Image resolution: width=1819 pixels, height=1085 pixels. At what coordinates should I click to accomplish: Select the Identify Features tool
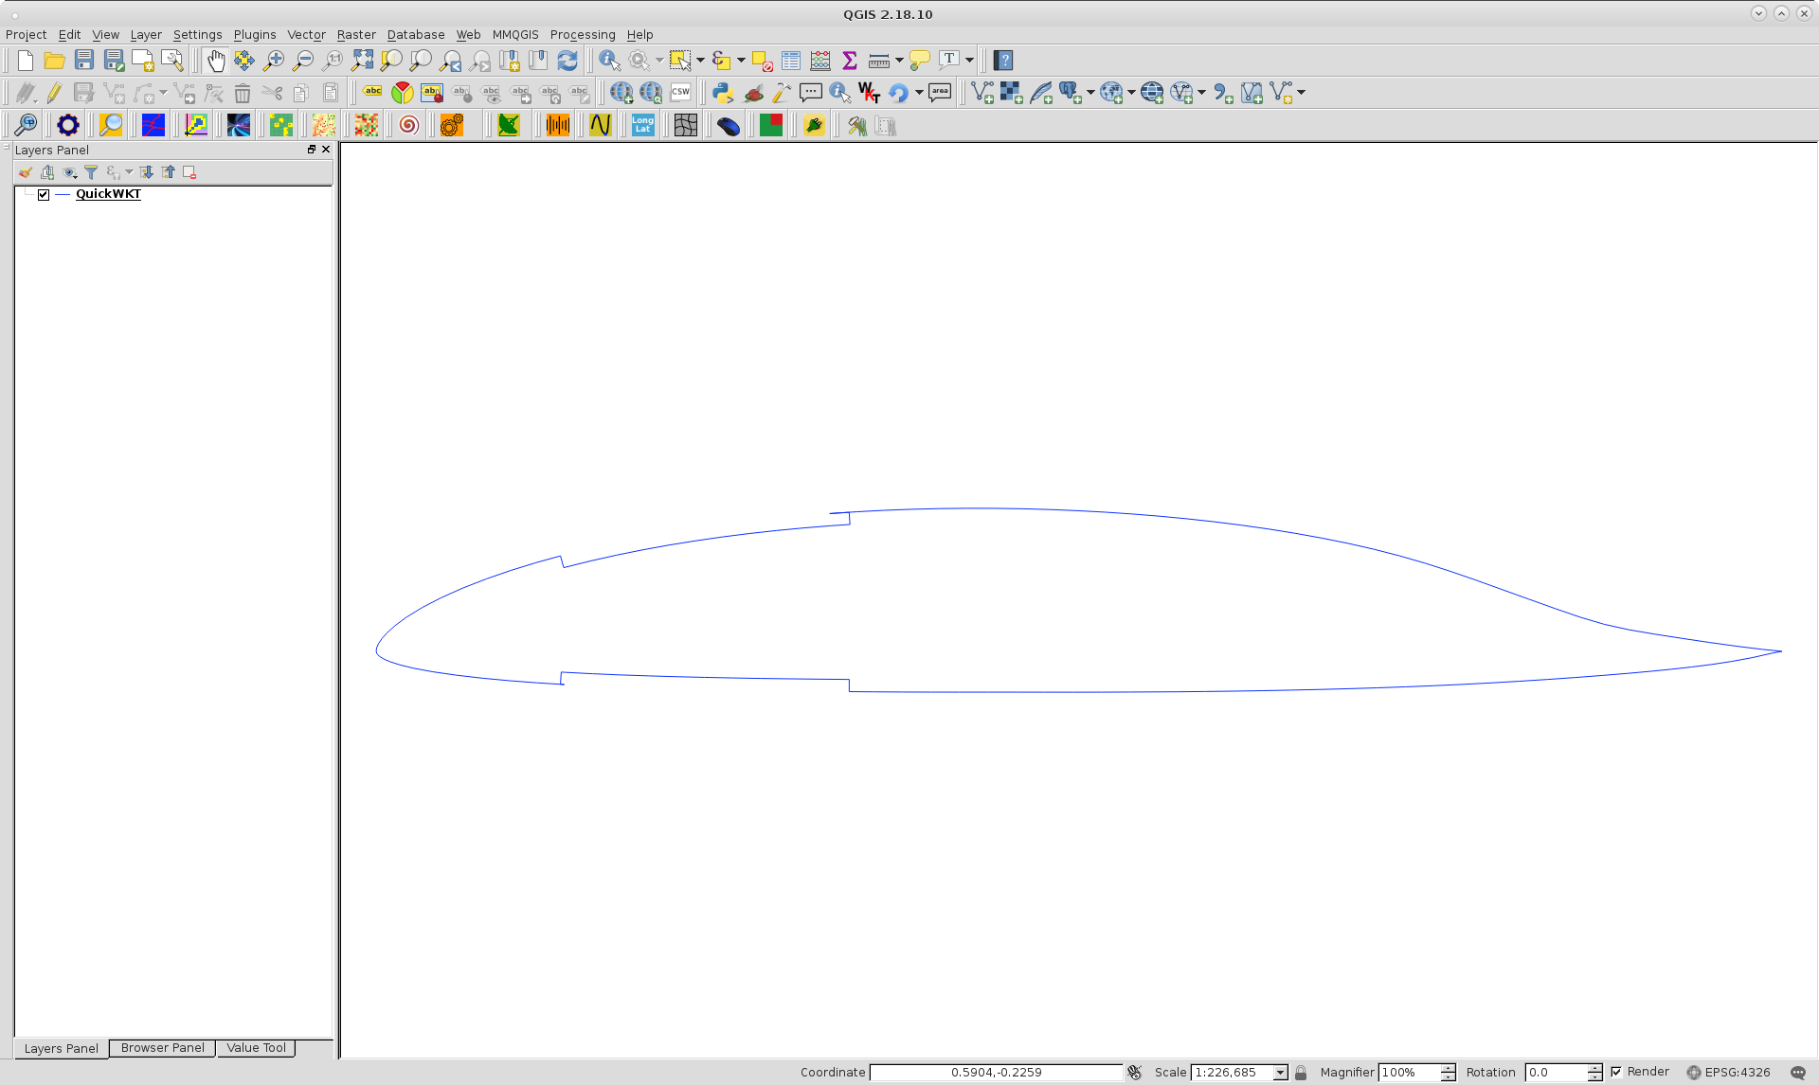pos(609,61)
